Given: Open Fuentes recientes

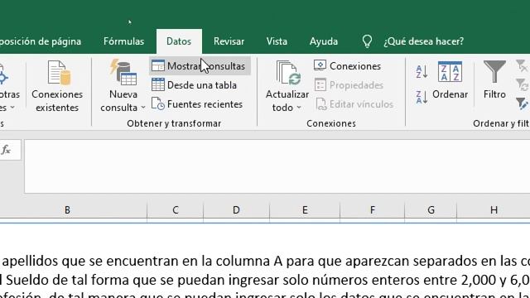Looking at the screenshot, I should point(197,104).
